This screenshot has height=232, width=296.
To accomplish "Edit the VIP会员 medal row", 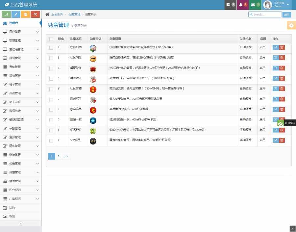I will tap(276, 140).
